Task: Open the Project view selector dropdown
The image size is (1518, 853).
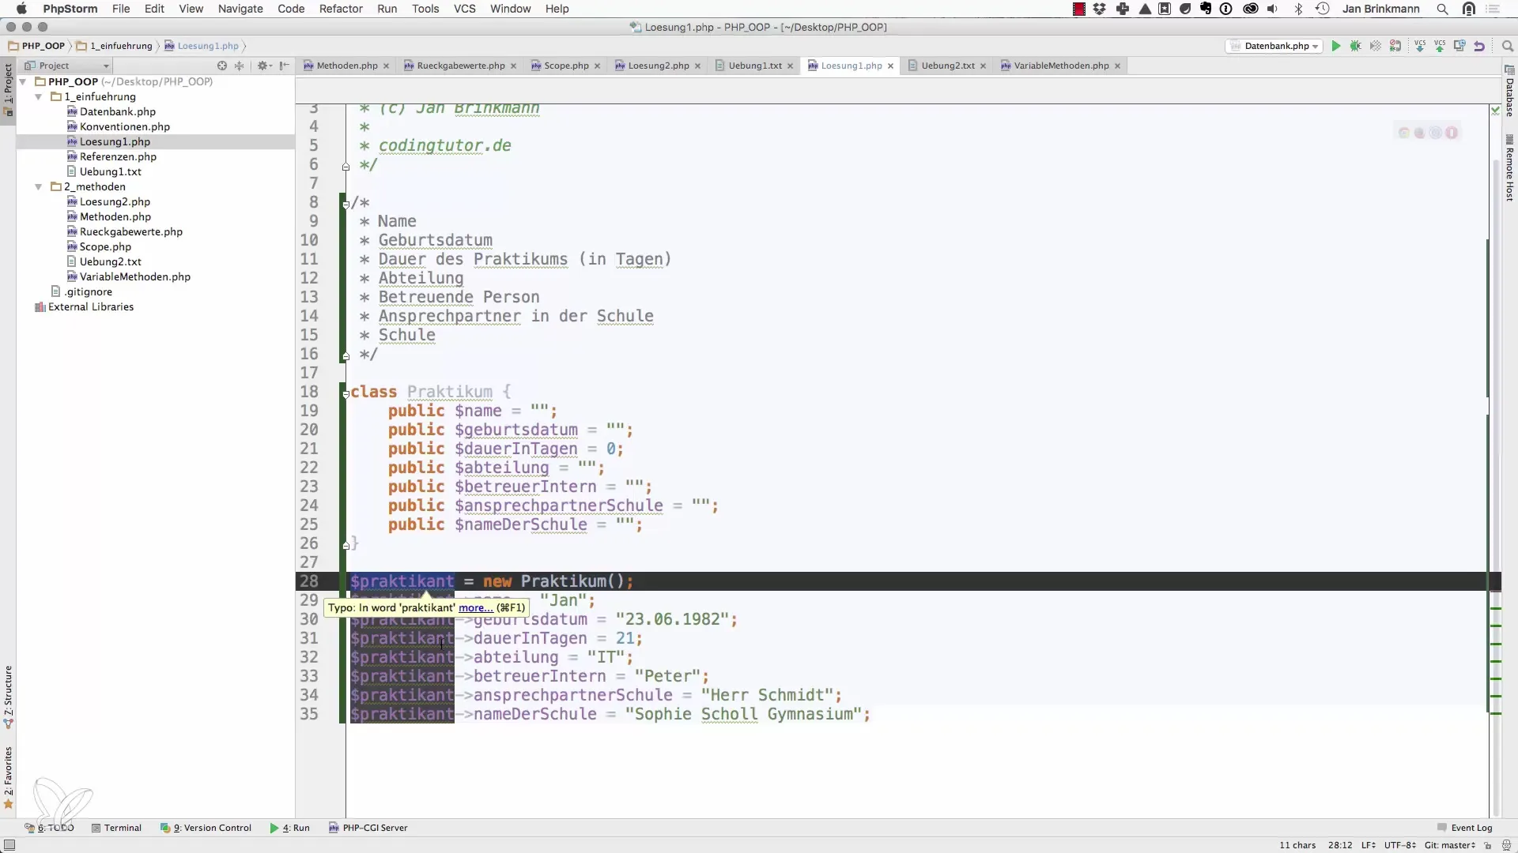Action: 66,66
